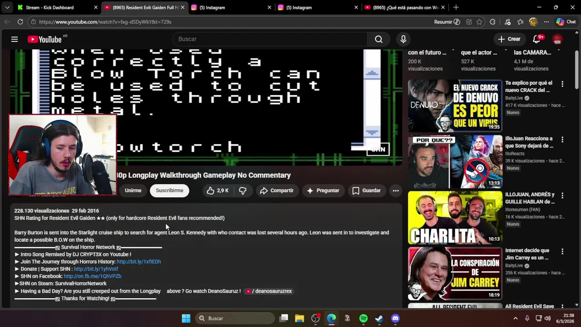Show hidden system tray icons
Screen dimensions: 581x327
(x=515, y=318)
